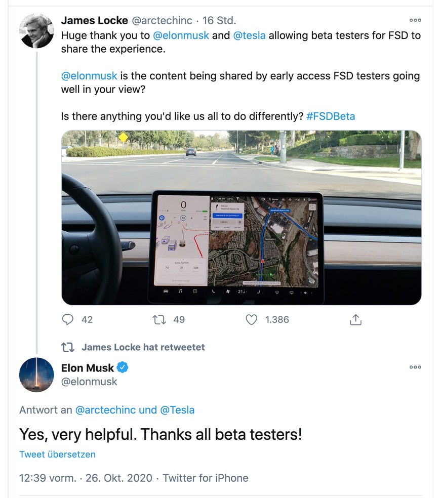This screenshot has width=442, height=498.
Task: Click the retweet icon next to 'James Locke hat retweetet'
Action: [x=68, y=347]
